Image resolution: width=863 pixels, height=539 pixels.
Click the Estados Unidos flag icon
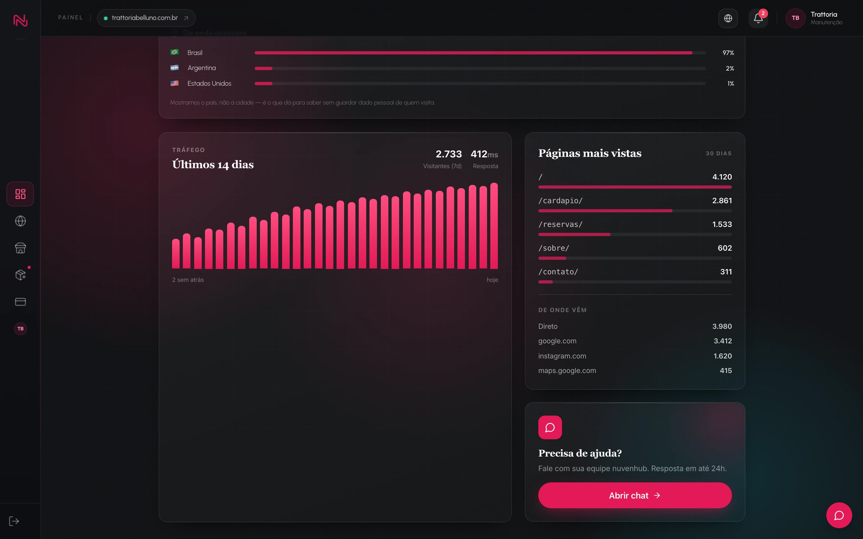(x=174, y=83)
